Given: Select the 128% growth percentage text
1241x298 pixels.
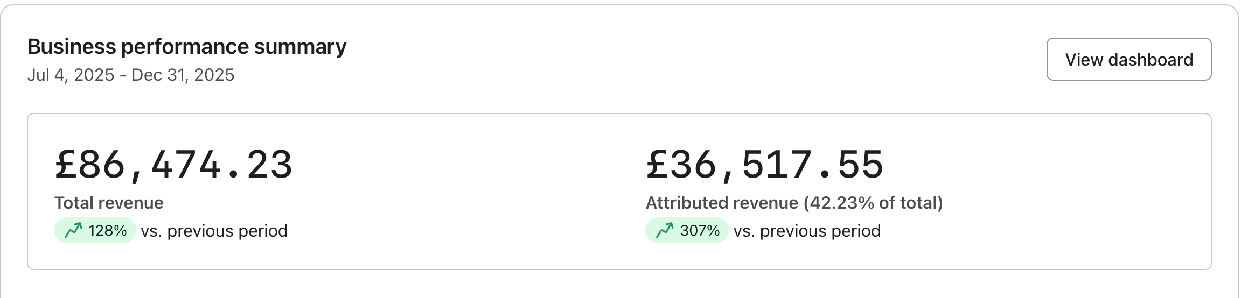Looking at the screenshot, I should point(108,231).
